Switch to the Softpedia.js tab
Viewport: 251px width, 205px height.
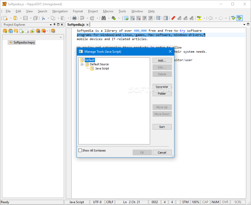[x=76, y=25]
